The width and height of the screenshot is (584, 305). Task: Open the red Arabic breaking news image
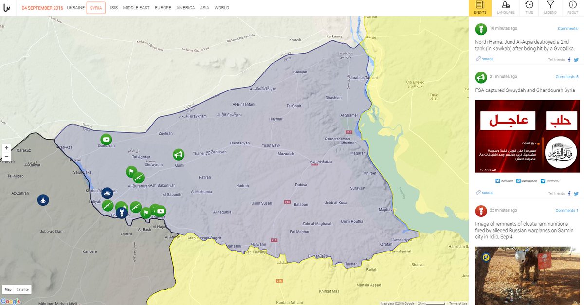click(528, 136)
